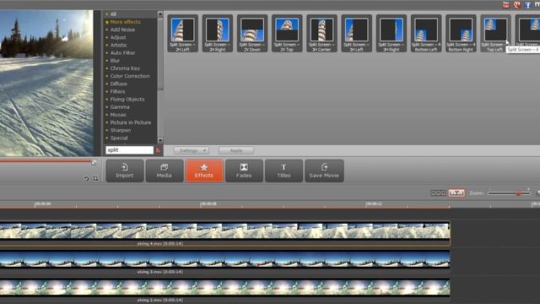Screen dimensions: 540x304
Task: Select the skiing 2.mov clip on timeline
Action: point(225,290)
